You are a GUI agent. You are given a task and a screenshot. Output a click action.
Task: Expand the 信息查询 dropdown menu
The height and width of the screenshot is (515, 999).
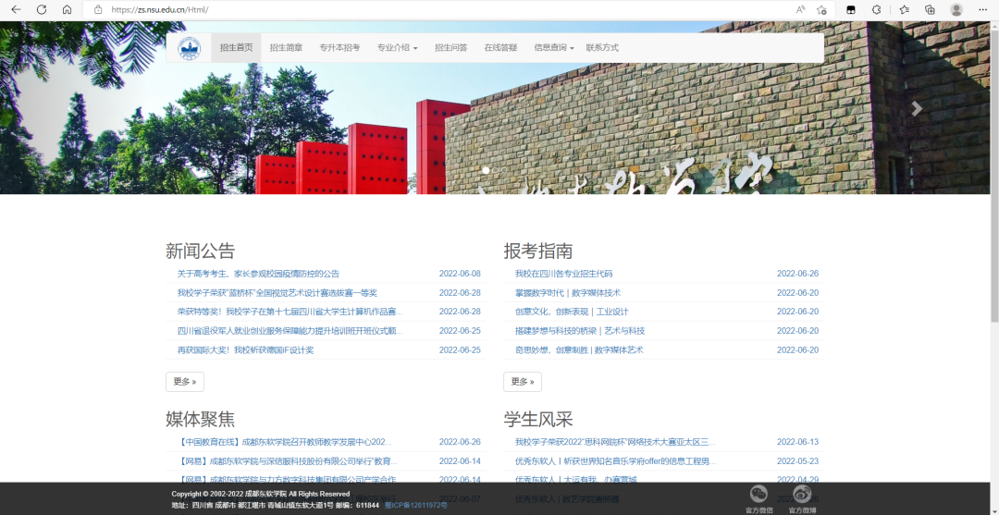[554, 48]
